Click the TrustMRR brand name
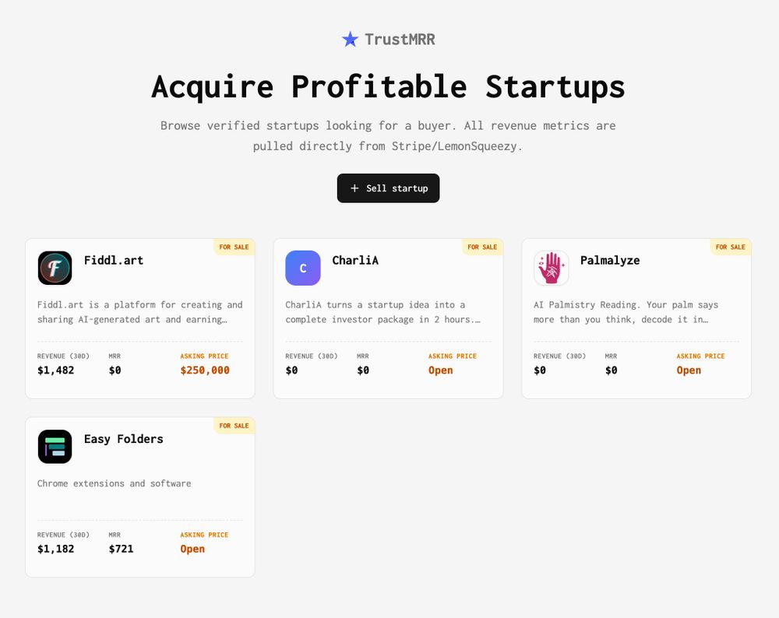The image size is (779, 618). (400, 39)
